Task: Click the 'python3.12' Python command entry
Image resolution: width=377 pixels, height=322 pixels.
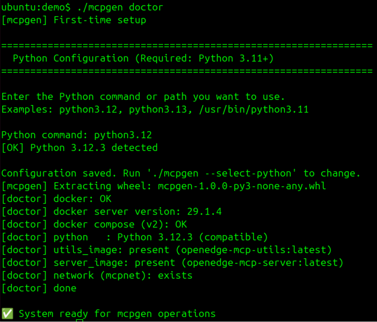Action: pyautogui.click(x=123, y=135)
